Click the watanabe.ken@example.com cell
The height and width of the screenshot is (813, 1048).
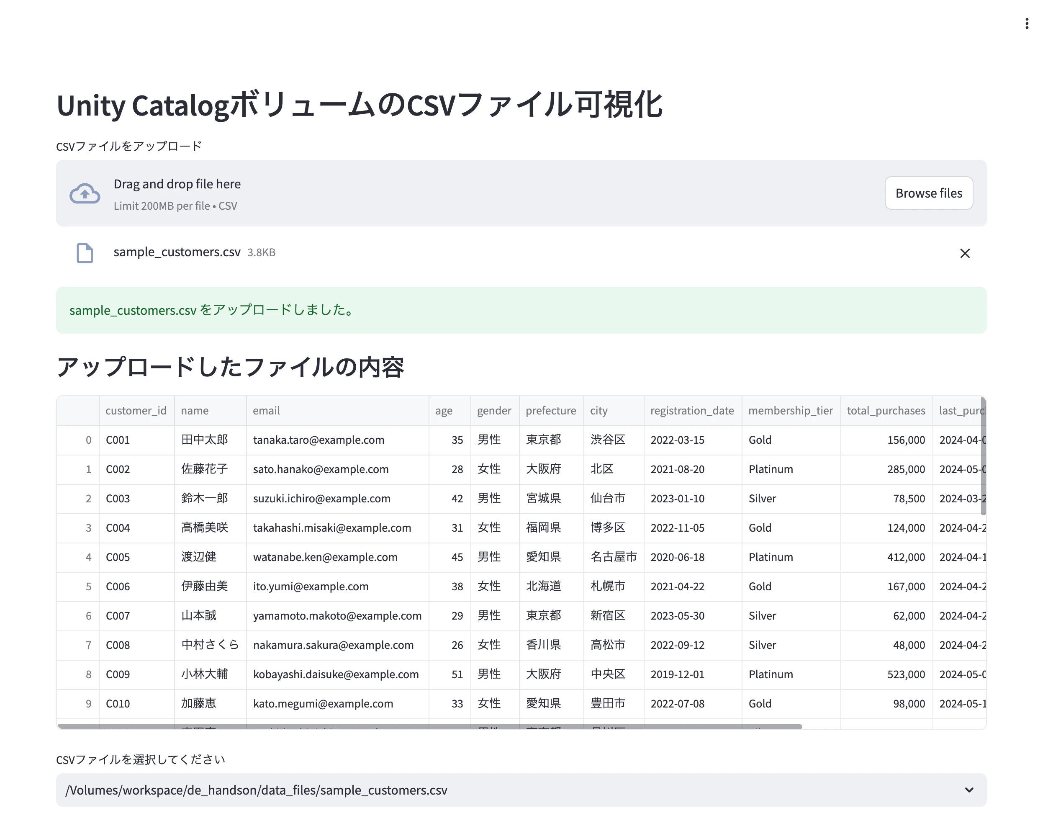pyautogui.click(x=337, y=557)
